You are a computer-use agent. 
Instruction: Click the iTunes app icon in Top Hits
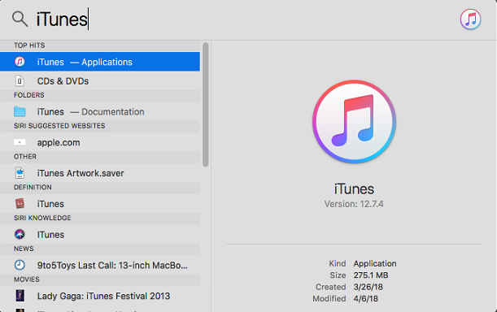20,62
